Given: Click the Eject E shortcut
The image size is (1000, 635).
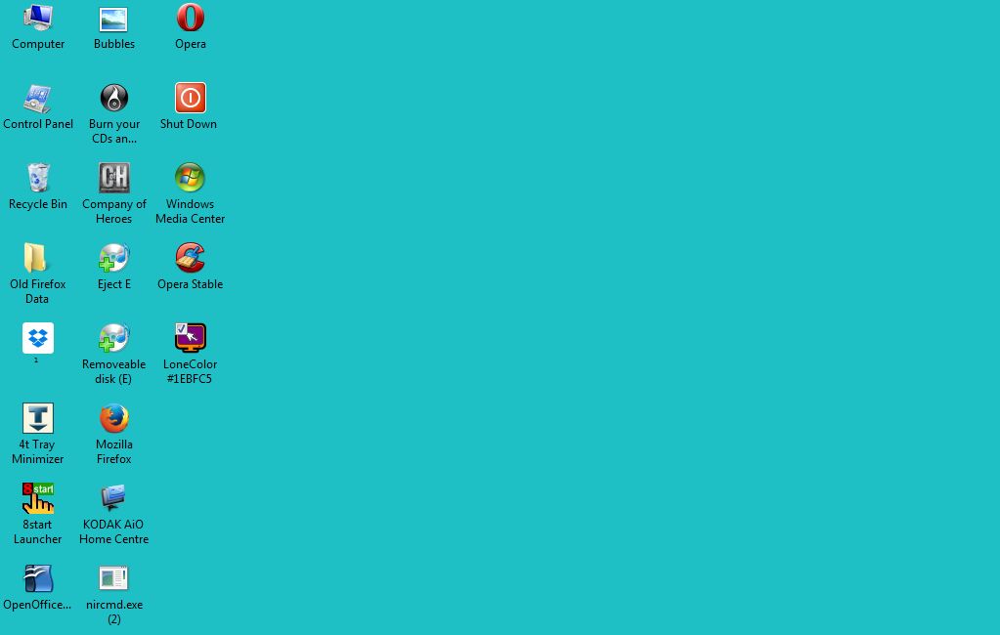Looking at the screenshot, I should coord(113,258).
